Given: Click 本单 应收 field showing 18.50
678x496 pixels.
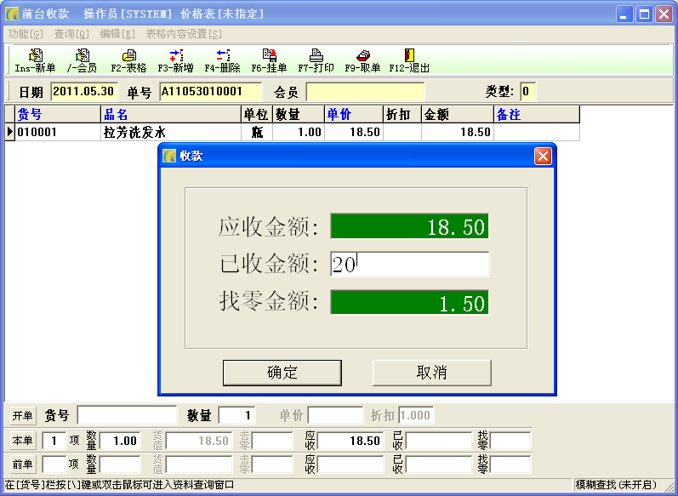Looking at the screenshot, I should tap(350, 441).
